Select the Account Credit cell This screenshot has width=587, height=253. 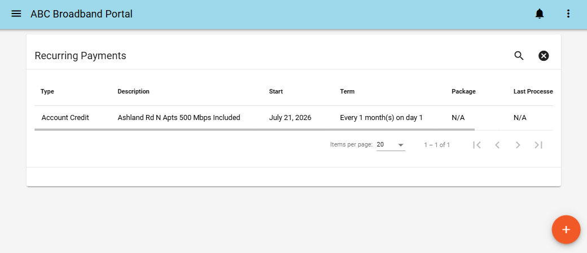(x=65, y=118)
